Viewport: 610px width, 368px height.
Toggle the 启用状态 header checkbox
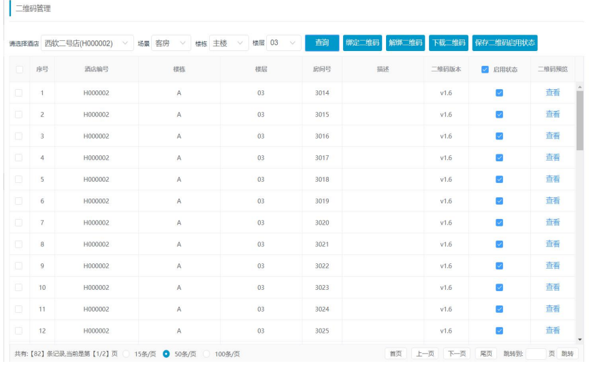coord(485,69)
